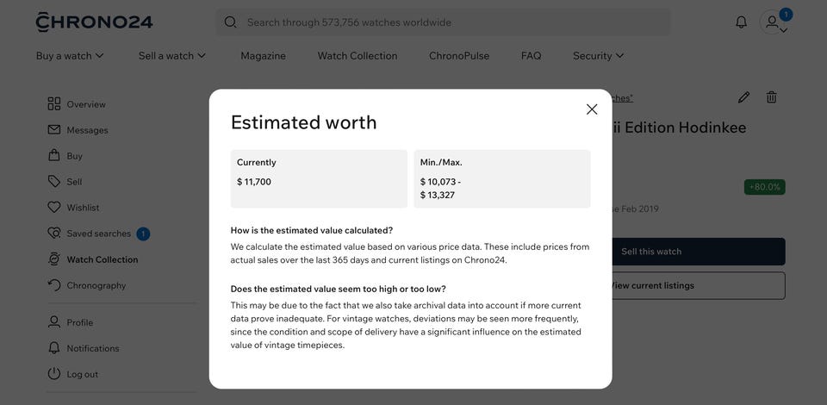
Task: Close the Estimated worth dialog
Action: pos(592,109)
